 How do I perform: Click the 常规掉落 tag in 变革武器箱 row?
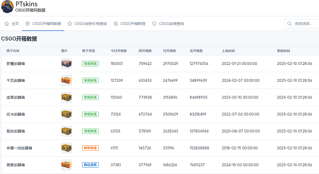point(90,97)
